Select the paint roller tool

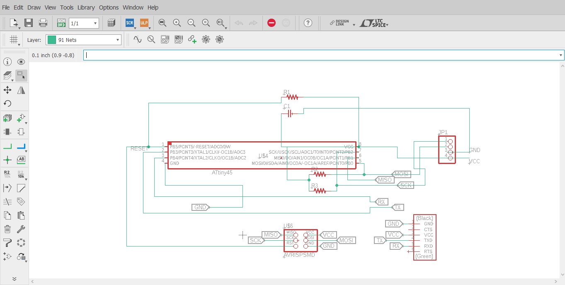click(x=7, y=243)
